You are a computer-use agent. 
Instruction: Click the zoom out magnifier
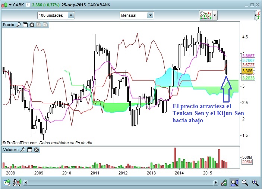pyautogui.click(x=245, y=183)
